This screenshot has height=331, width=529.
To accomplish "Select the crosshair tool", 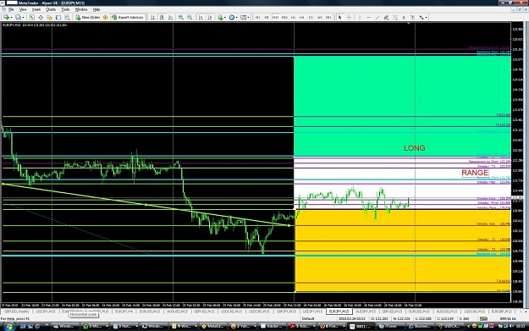I will 349,17.
